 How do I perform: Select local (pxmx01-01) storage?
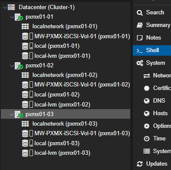point(57,46)
